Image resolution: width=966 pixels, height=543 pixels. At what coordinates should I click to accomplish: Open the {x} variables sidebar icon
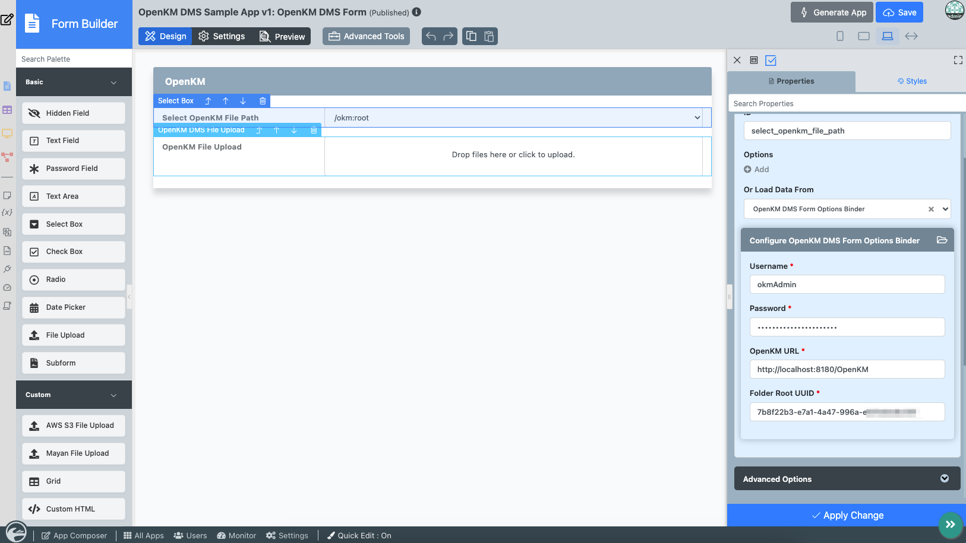(7, 212)
